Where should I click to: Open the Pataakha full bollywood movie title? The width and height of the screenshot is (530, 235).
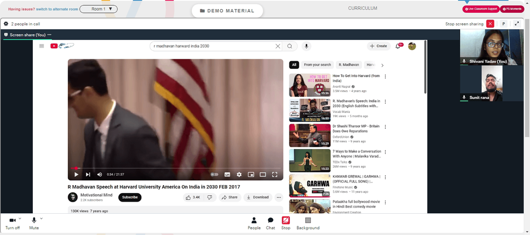point(356,204)
